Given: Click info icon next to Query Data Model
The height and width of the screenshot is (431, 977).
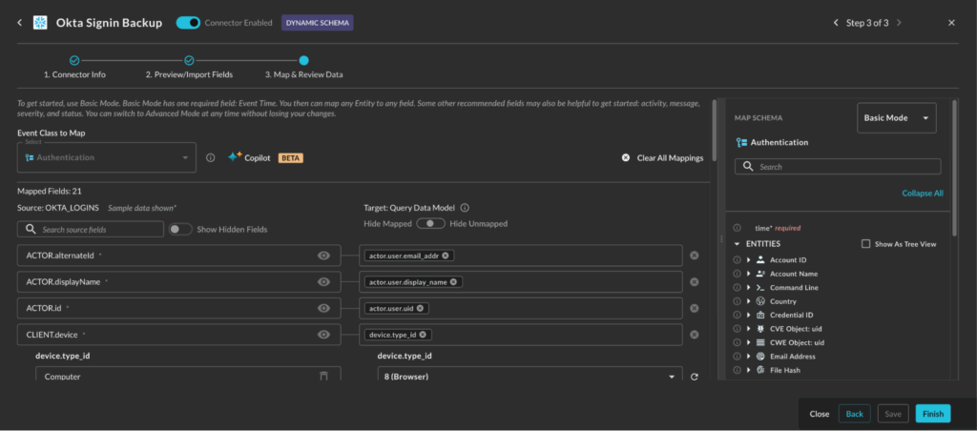Looking at the screenshot, I should (x=465, y=209).
